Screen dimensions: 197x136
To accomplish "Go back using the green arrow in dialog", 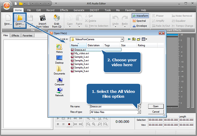I will click(129, 39).
